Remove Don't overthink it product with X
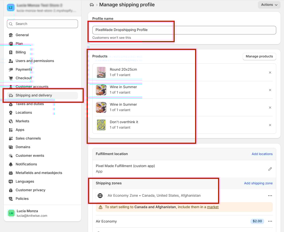This screenshot has height=232, width=284. 270,125
